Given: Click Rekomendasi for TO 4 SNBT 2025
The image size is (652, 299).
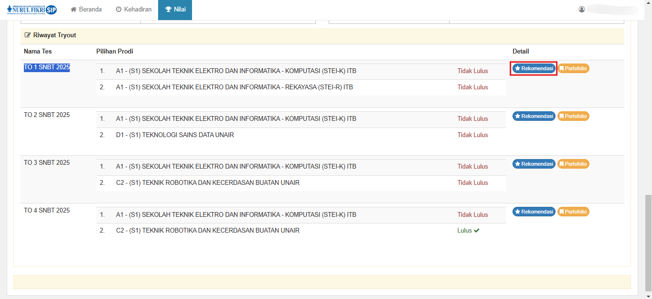Looking at the screenshot, I should (534, 212).
